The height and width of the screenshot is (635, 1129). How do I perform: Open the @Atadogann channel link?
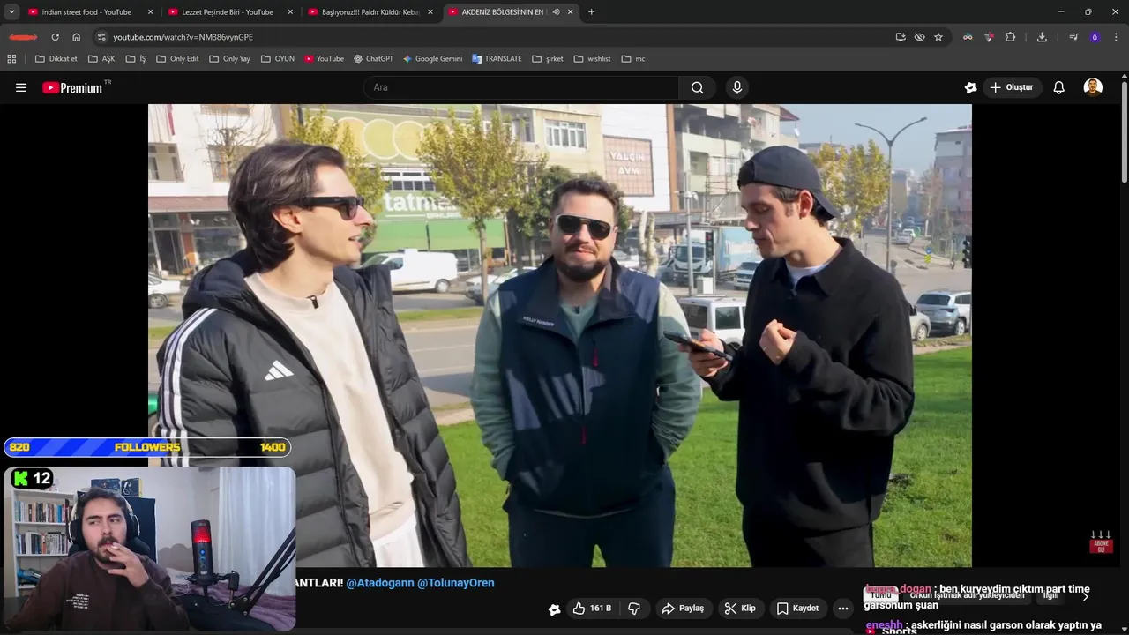click(380, 583)
